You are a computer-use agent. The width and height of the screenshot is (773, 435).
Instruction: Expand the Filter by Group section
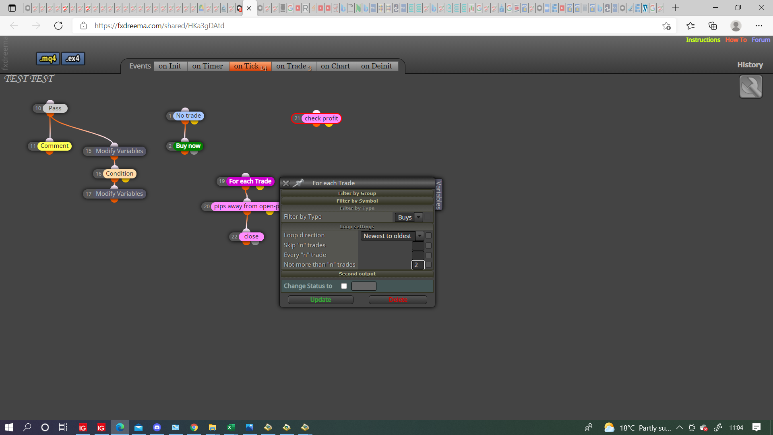[x=357, y=193]
